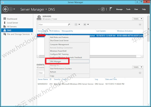The image size is (151, 107).
Task: Open the EVENTS TASKS dropdown
Action: [x=138, y=67]
